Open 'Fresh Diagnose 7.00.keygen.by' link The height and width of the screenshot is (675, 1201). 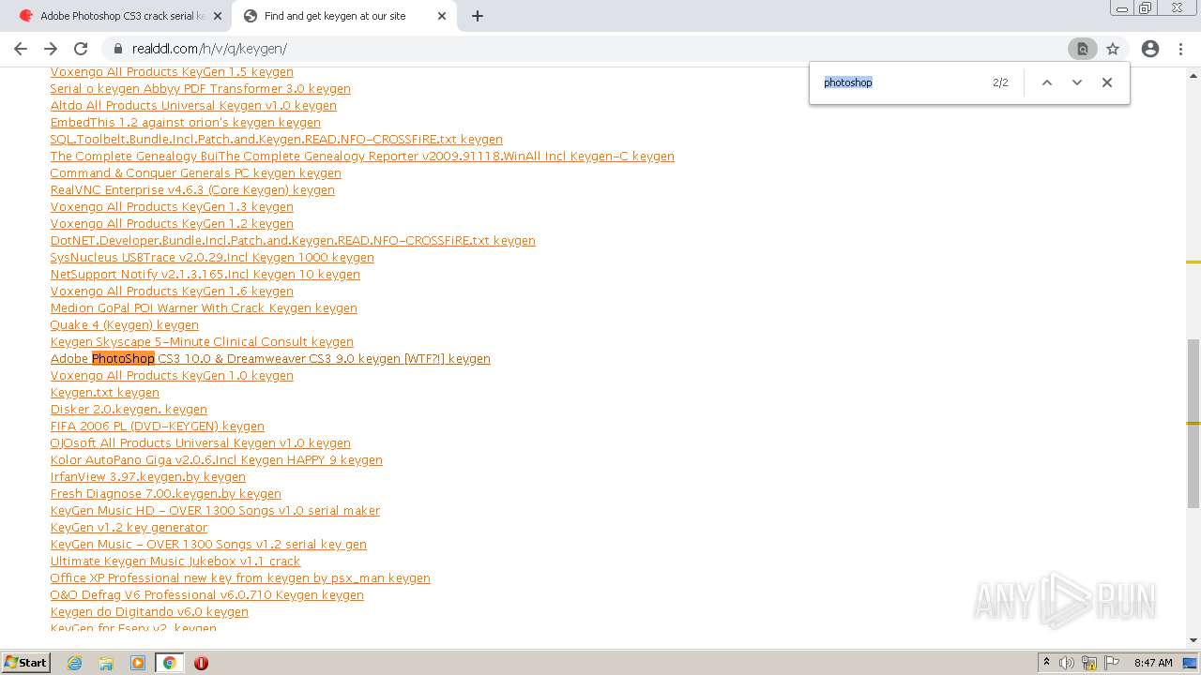point(166,494)
